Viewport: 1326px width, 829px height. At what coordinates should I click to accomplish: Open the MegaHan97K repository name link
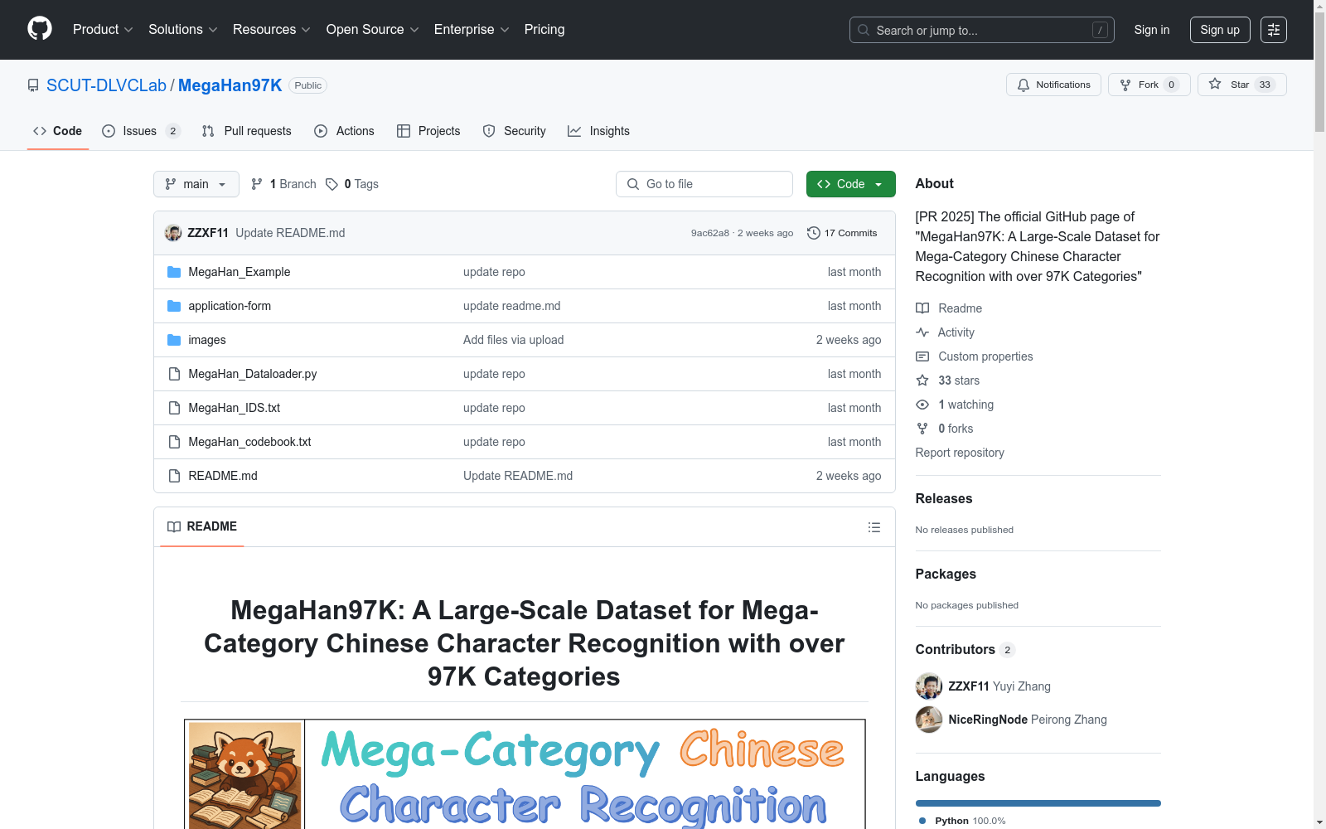click(x=230, y=85)
